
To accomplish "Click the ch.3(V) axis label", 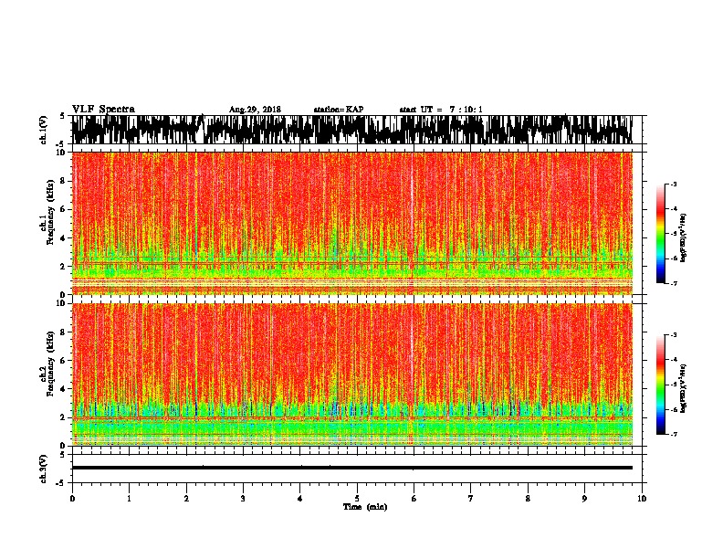I will pyautogui.click(x=44, y=469).
